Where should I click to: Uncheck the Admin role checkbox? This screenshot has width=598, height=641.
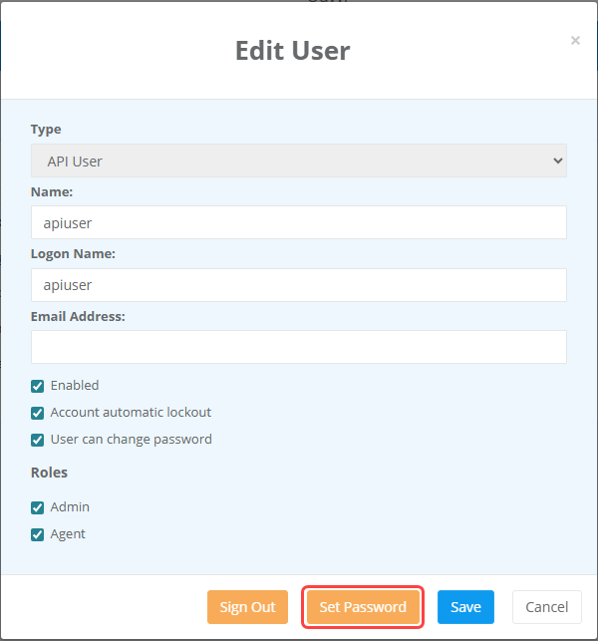tap(38, 507)
